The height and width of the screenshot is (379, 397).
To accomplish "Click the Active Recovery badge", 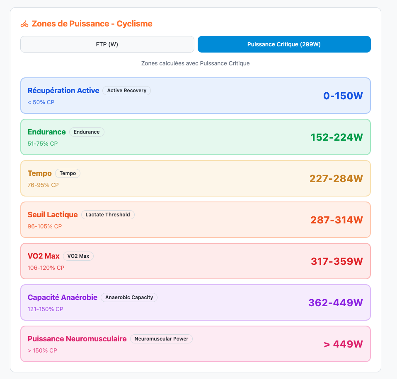I will [x=126, y=91].
